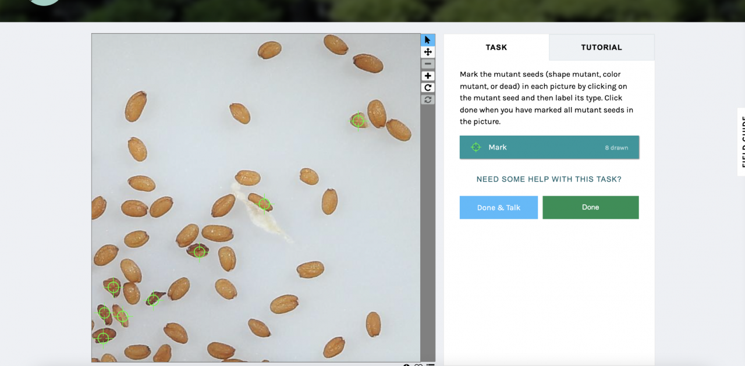The width and height of the screenshot is (745, 366).
Task: Open the TASK tab
Action: pyautogui.click(x=496, y=47)
